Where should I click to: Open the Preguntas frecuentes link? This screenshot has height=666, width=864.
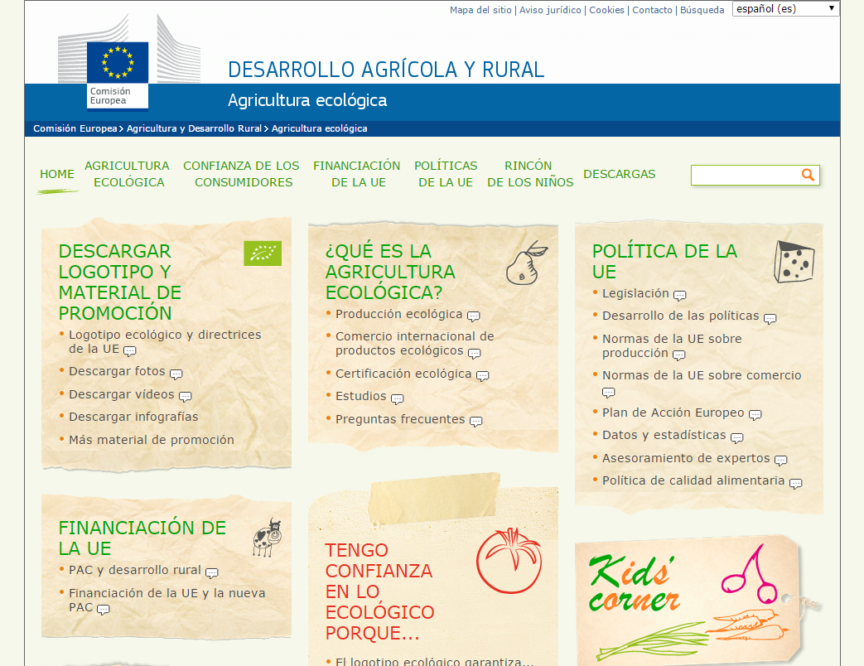400,419
